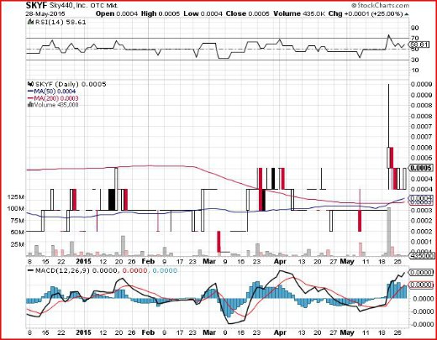
Task: Click the OTC Mkt. exchange label
Action: (x=104, y=5)
